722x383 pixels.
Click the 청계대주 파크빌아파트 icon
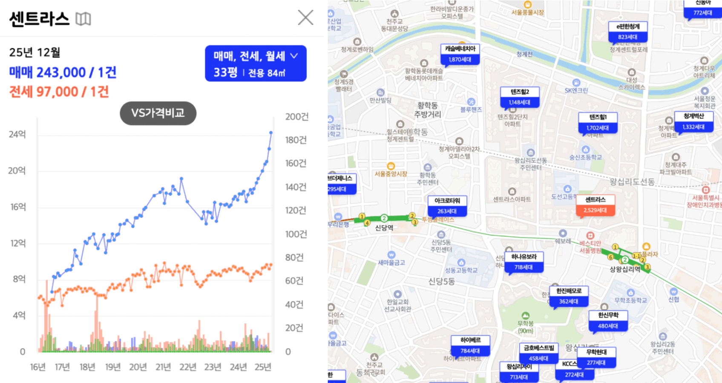[x=676, y=157]
